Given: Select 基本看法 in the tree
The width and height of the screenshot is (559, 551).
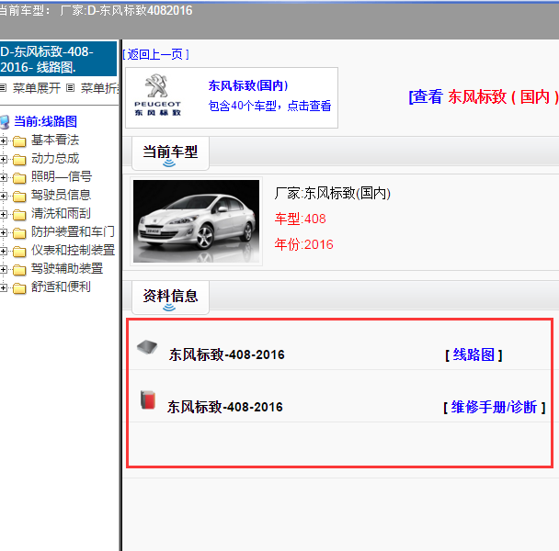Looking at the screenshot, I should coord(55,140).
